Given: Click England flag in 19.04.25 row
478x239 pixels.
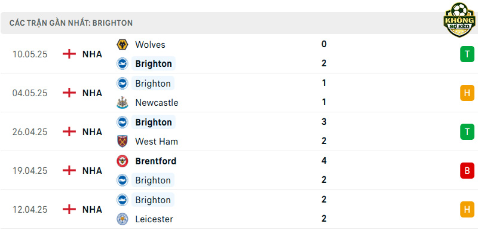Looking at the screenshot, I should click(69, 170).
